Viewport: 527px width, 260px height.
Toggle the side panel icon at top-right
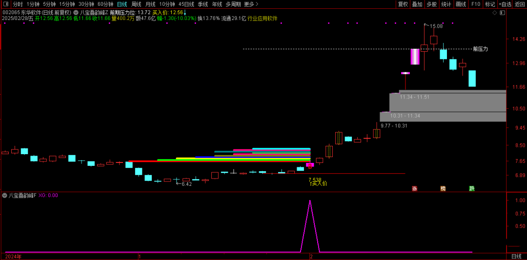(502, 13)
